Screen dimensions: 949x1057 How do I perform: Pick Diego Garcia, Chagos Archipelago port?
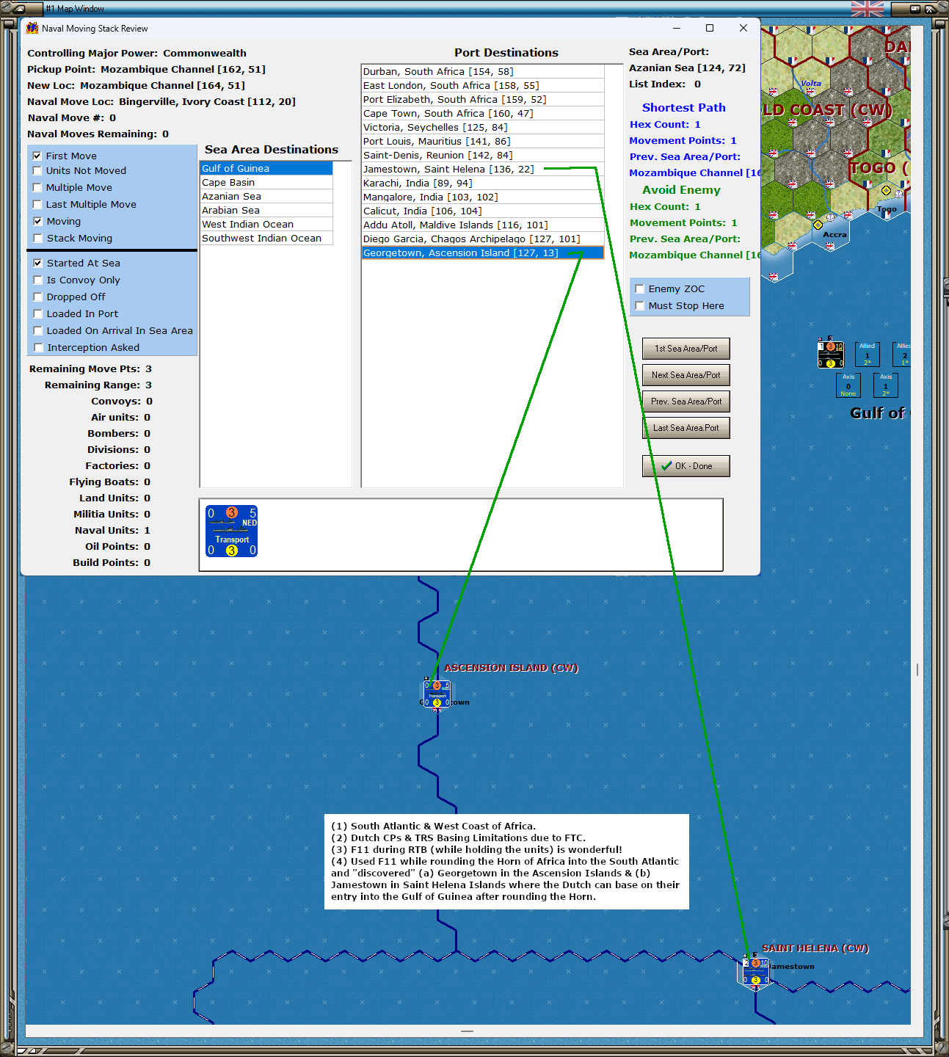click(483, 239)
